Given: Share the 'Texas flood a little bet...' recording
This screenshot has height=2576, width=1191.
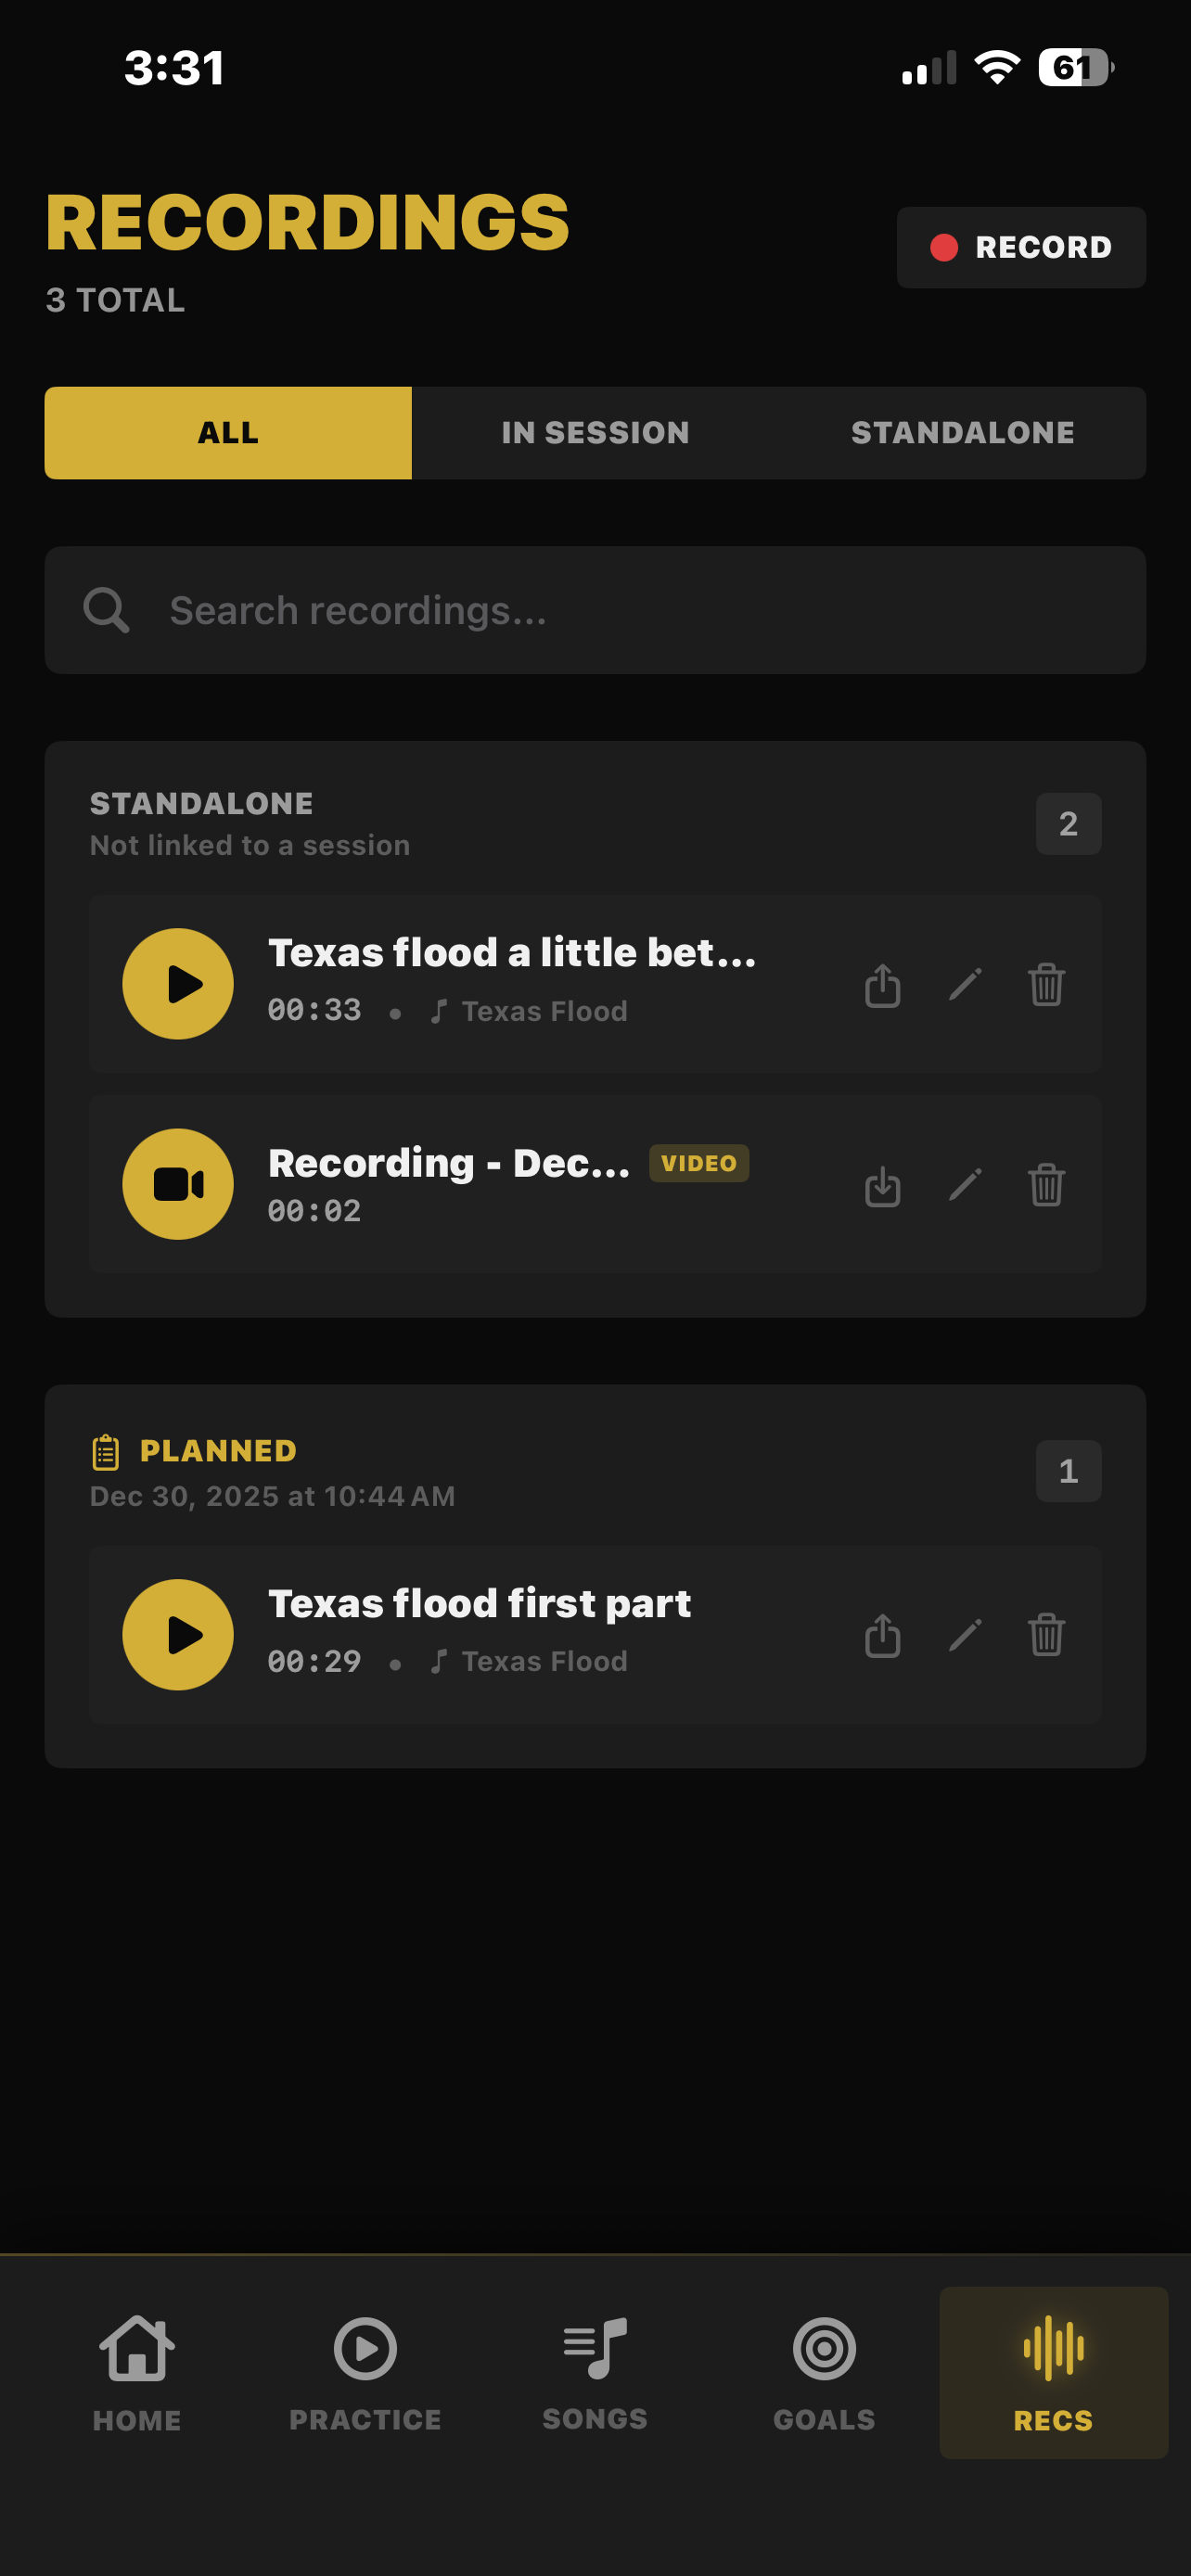Looking at the screenshot, I should click(x=882, y=985).
